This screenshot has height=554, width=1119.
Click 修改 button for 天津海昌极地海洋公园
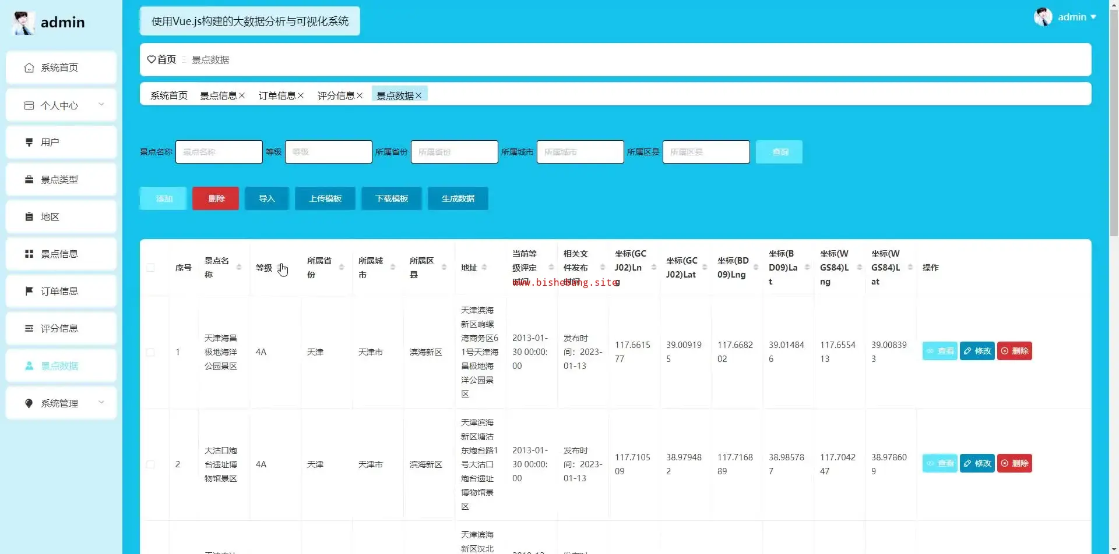coord(977,351)
